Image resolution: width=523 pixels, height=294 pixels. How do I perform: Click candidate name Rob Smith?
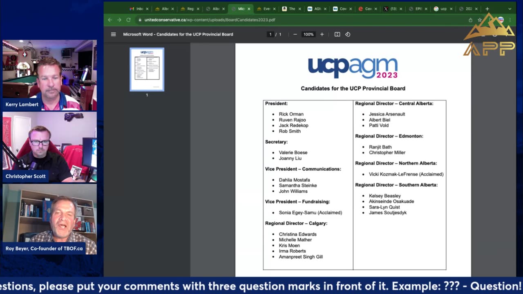click(x=290, y=131)
